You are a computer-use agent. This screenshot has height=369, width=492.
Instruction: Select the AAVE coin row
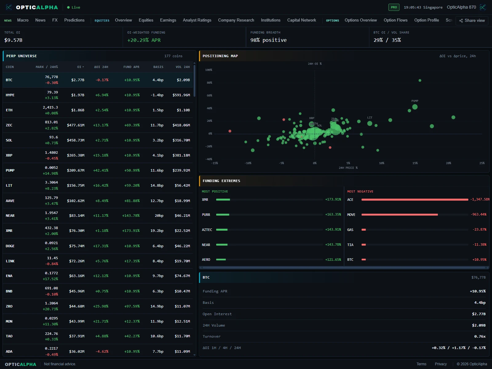[98, 200]
